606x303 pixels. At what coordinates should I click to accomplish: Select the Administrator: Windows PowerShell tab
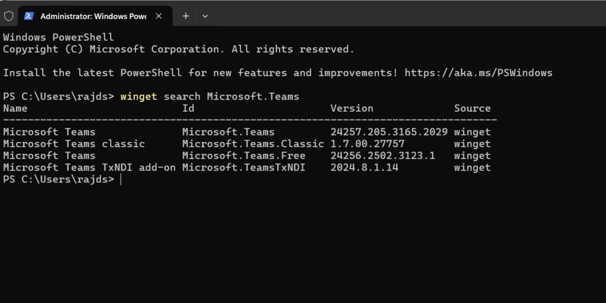pyautogui.click(x=92, y=16)
